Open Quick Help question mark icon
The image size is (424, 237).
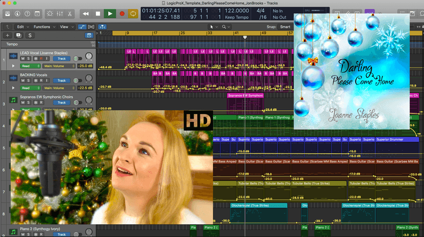click(28, 14)
